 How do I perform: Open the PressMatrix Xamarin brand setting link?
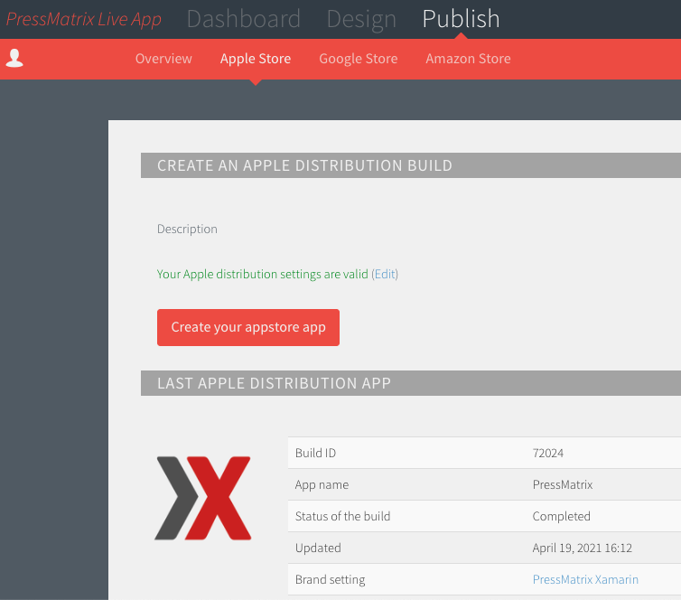[585, 579]
